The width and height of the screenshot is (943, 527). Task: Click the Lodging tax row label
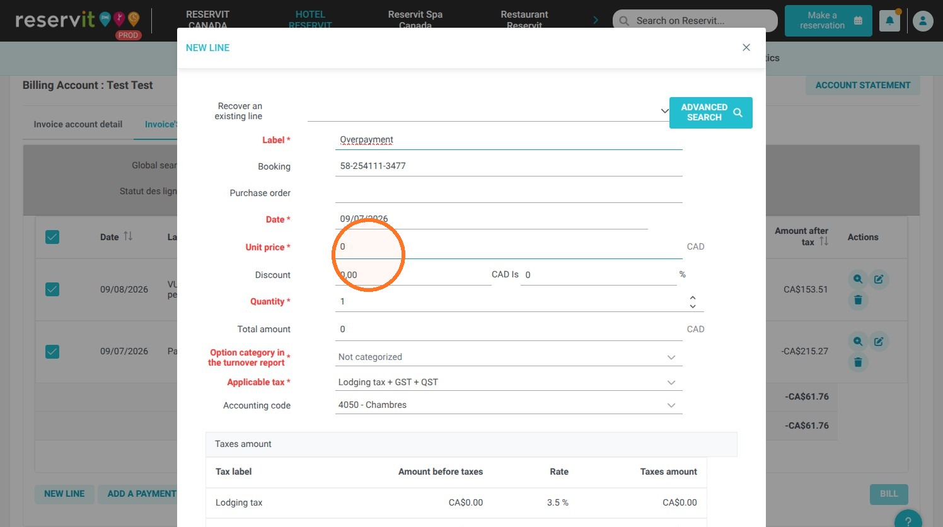pyautogui.click(x=239, y=502)
